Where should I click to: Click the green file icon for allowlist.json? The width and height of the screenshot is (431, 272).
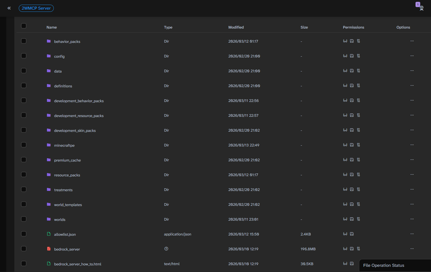pos(49,234)
